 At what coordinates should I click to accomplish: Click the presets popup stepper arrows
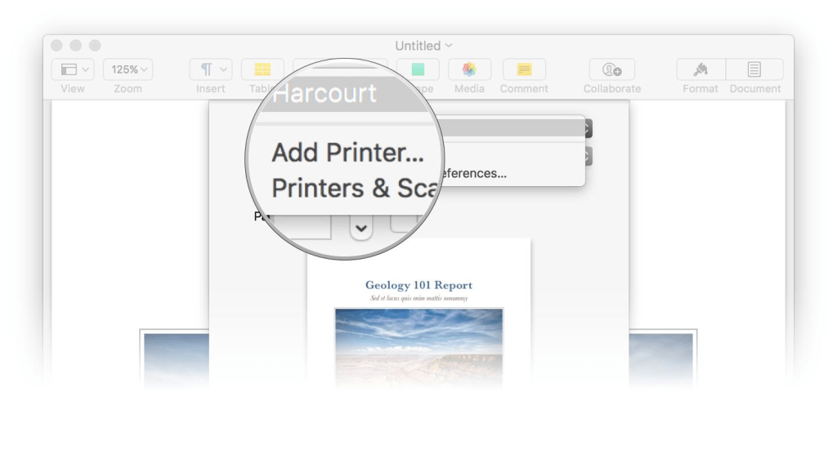coord(588,157)
